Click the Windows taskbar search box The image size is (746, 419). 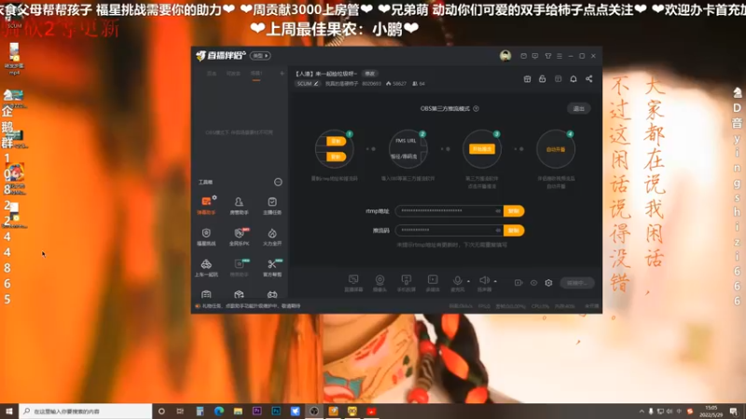(86, 412)
